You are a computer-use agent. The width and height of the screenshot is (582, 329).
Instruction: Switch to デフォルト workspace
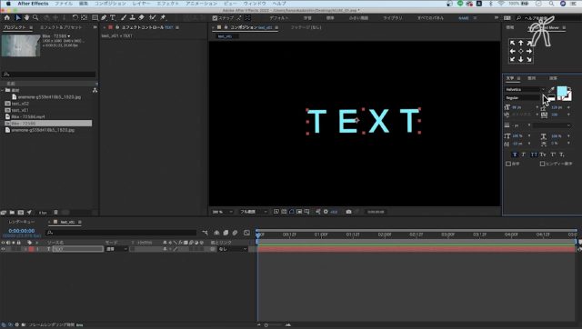[278, 18]
